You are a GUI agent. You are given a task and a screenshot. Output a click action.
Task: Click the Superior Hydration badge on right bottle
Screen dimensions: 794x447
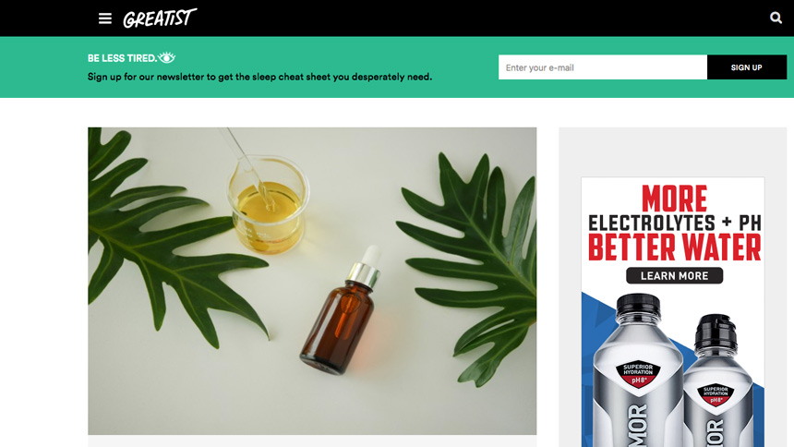[716, 394]
